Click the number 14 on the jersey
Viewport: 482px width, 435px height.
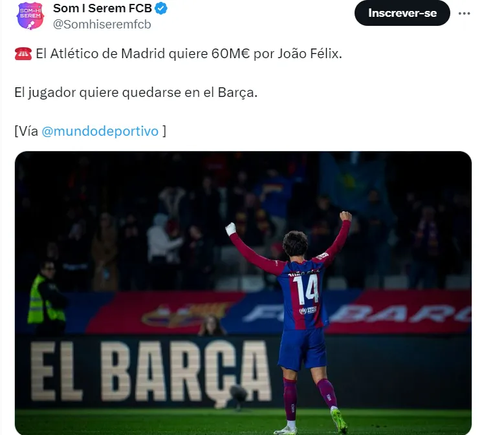pos(305,289)
